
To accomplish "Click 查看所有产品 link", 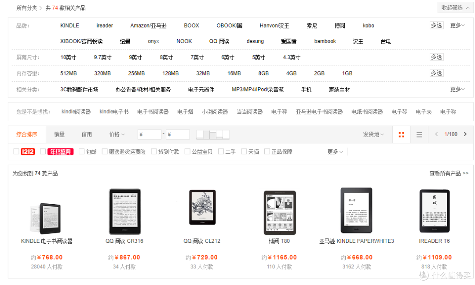I will [449, 173].
